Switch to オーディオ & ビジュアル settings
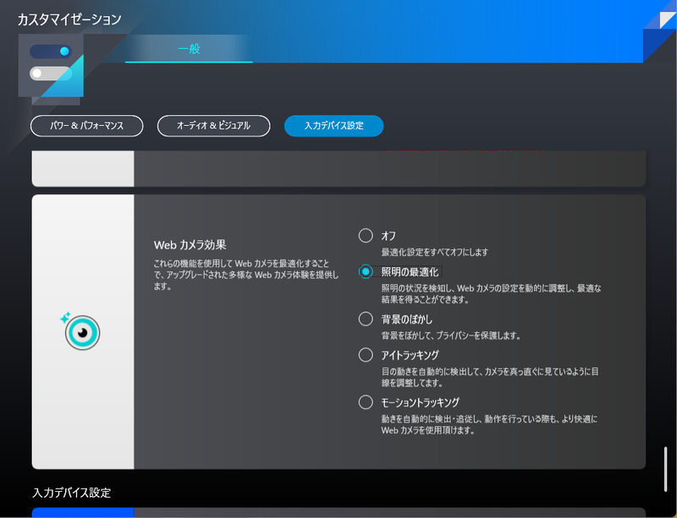This screenshot has width=677, height=518. click(212, 126)
